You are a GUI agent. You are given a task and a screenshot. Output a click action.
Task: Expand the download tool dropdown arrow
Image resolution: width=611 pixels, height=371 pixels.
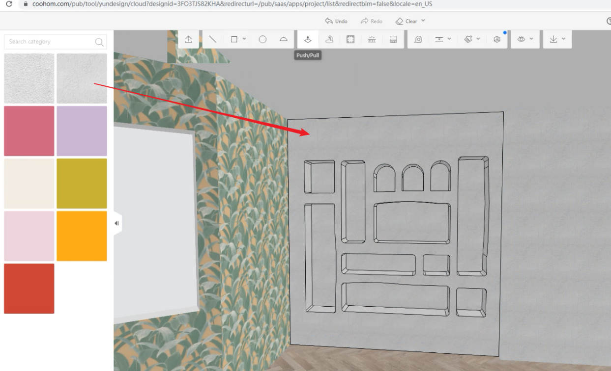563,39
